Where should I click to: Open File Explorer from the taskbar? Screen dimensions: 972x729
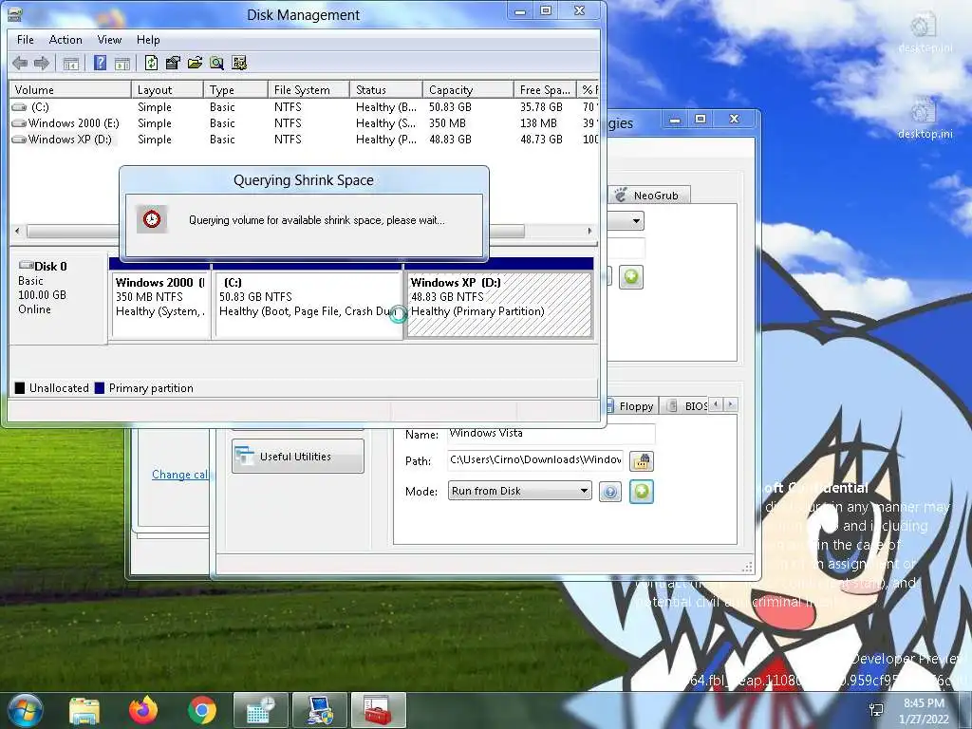tap(84, 711)
